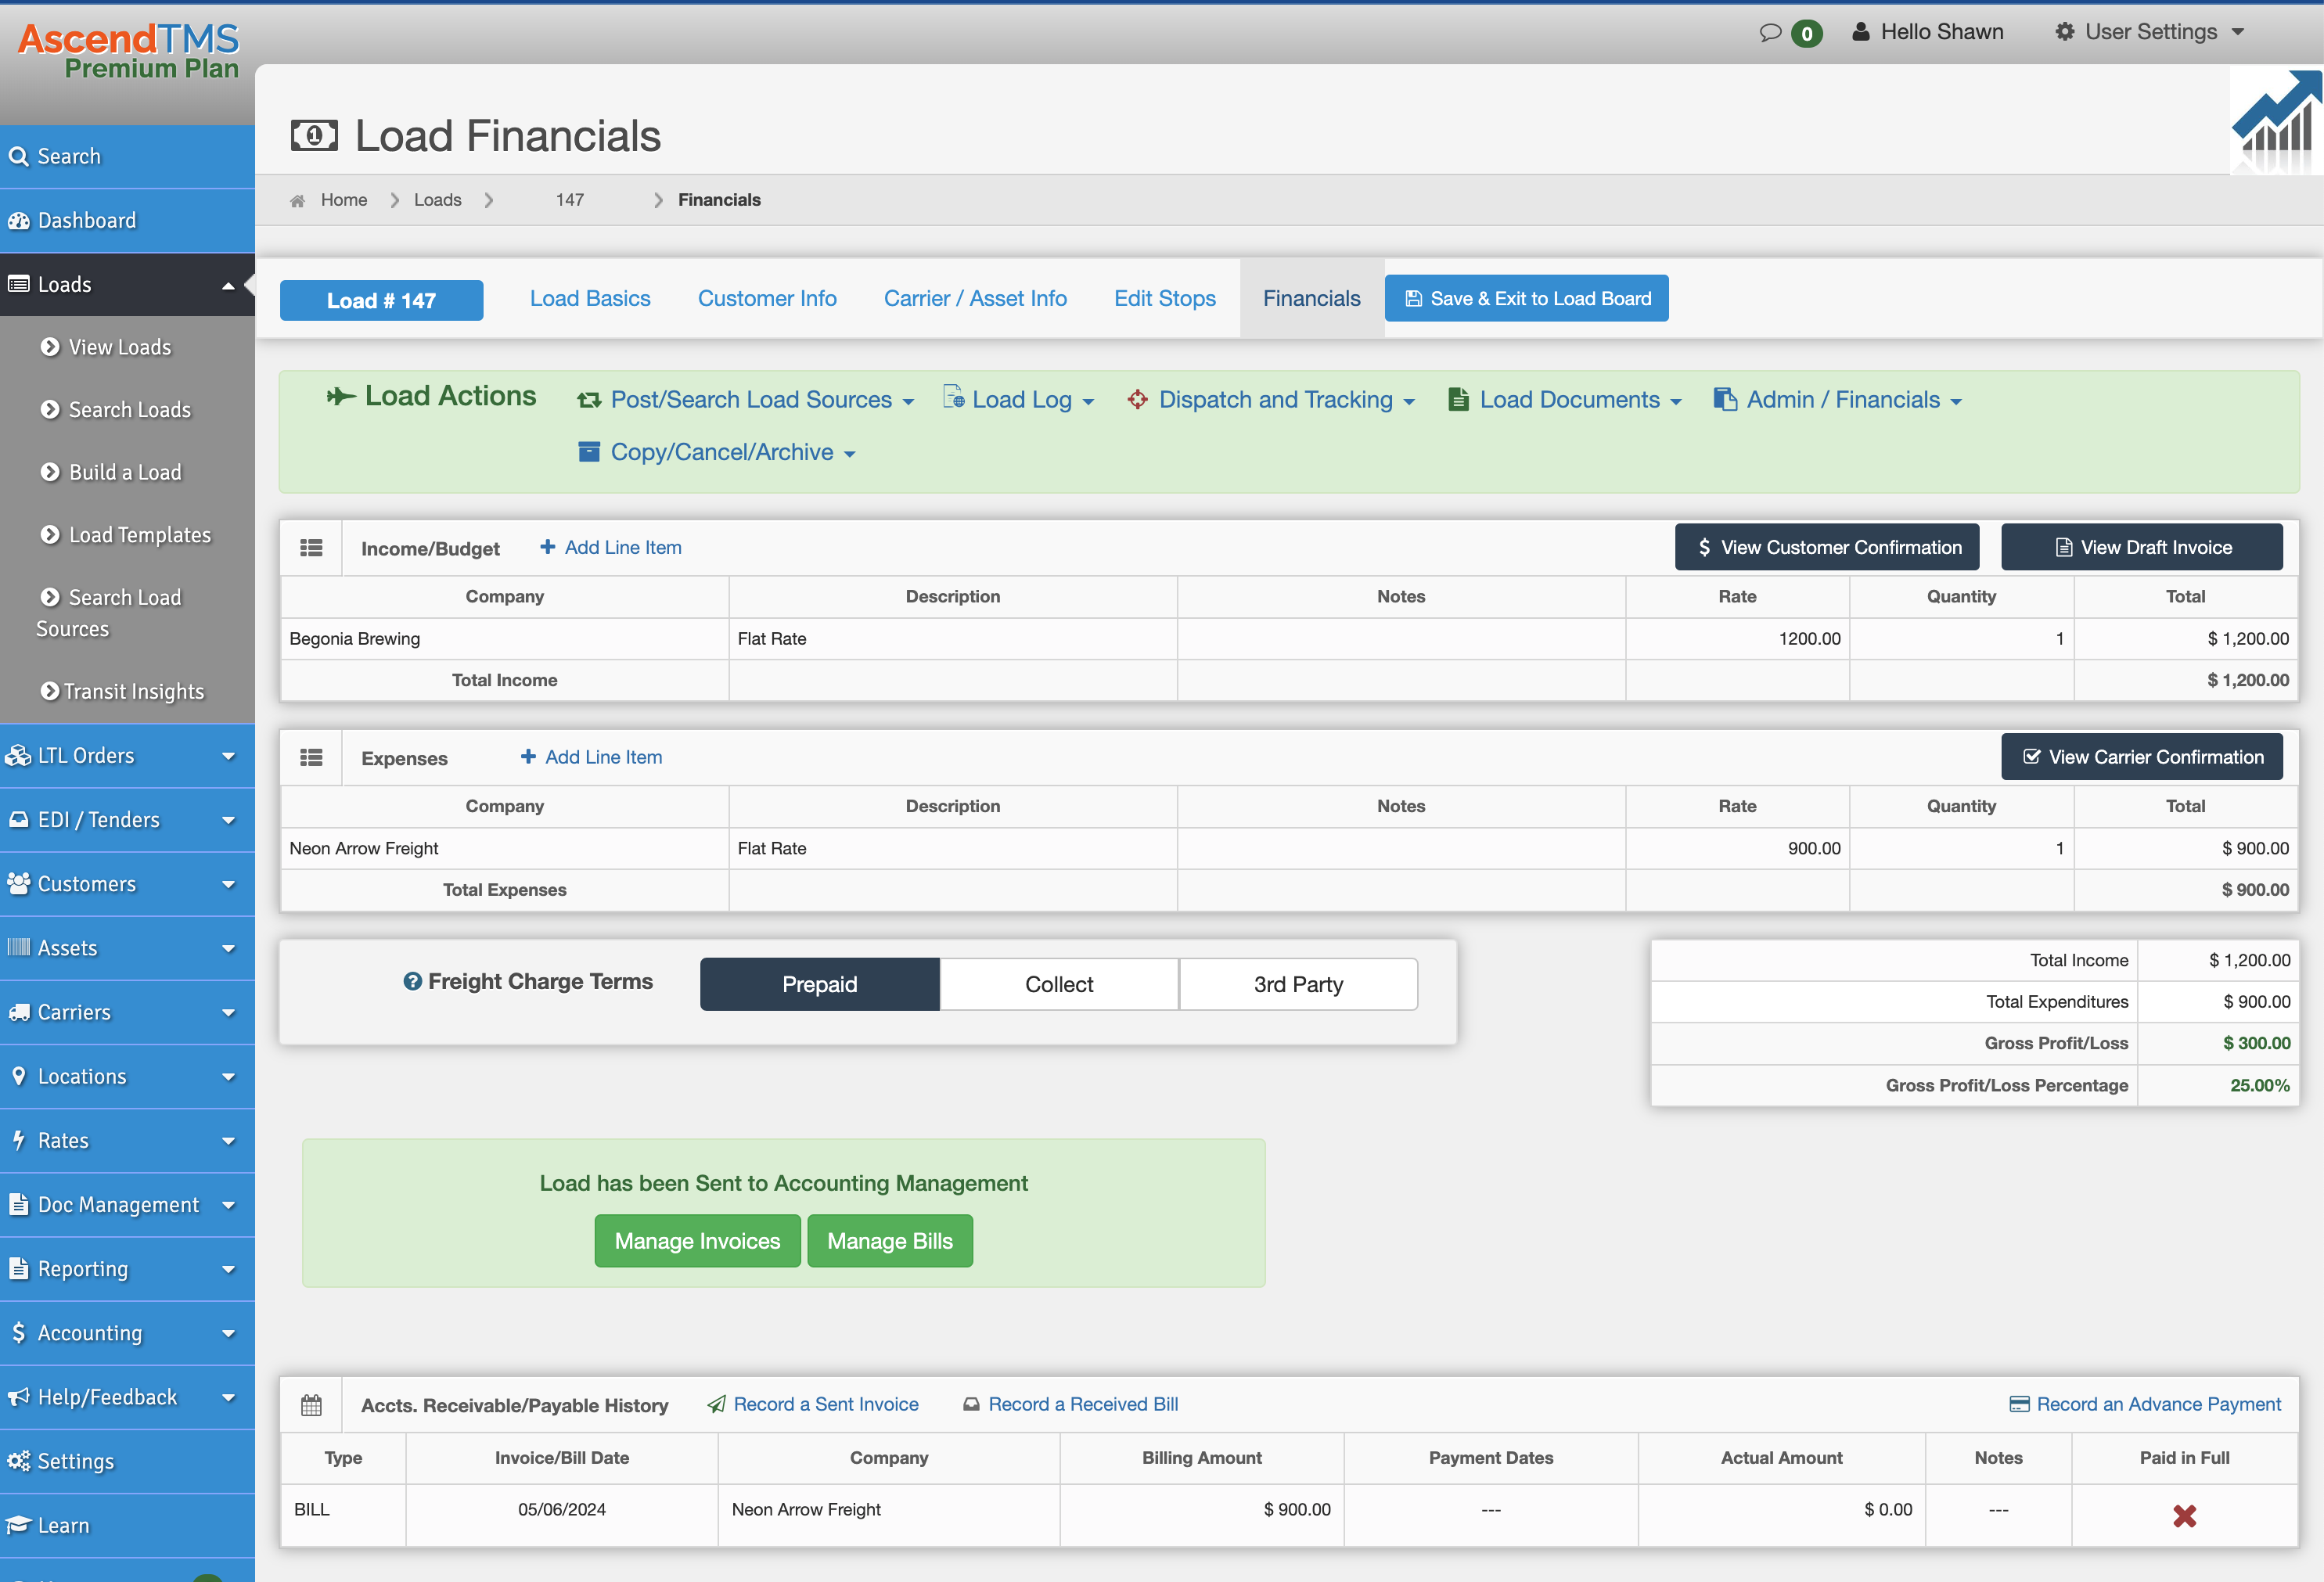Viewport: 2324px width, 1582px height.
Task: Click View Customer Confirmation button
Action: click(x=1826, y=547)
